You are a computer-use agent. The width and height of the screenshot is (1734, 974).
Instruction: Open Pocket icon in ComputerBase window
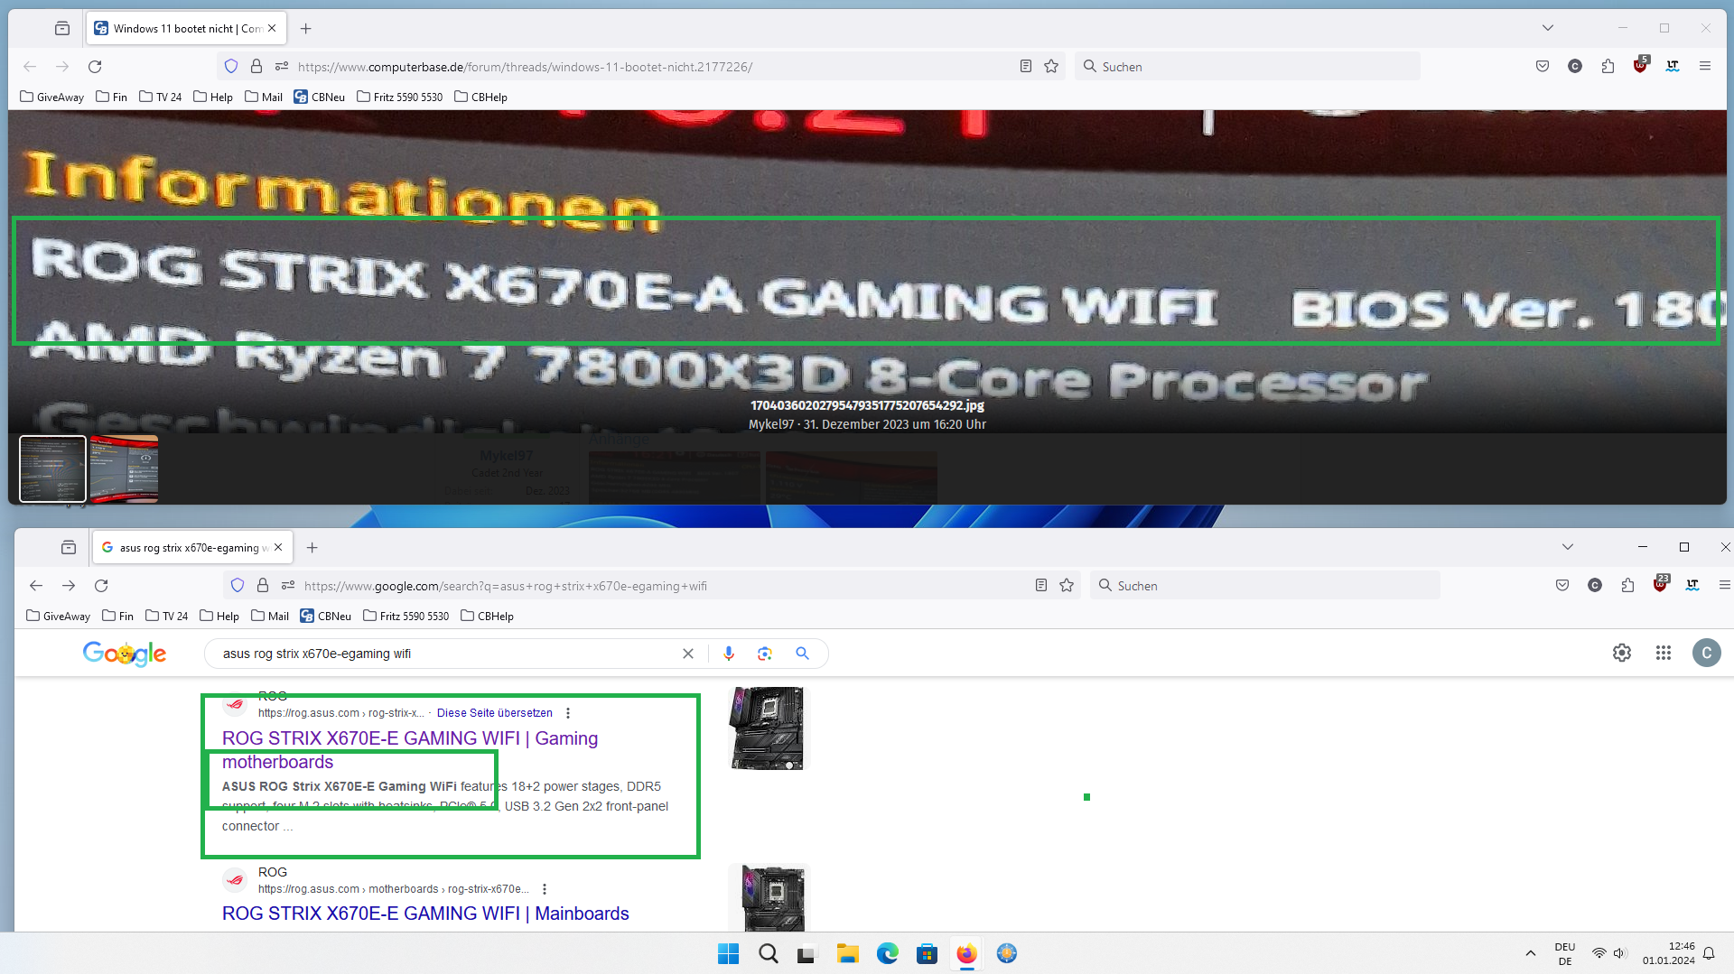(1543, 66)
